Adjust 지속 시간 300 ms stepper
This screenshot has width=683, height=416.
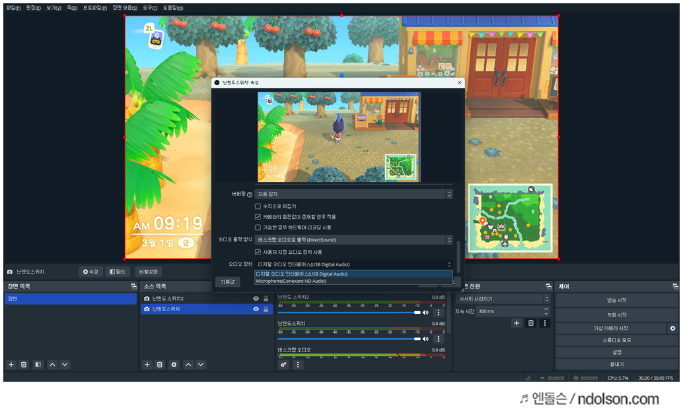point(546,311)
